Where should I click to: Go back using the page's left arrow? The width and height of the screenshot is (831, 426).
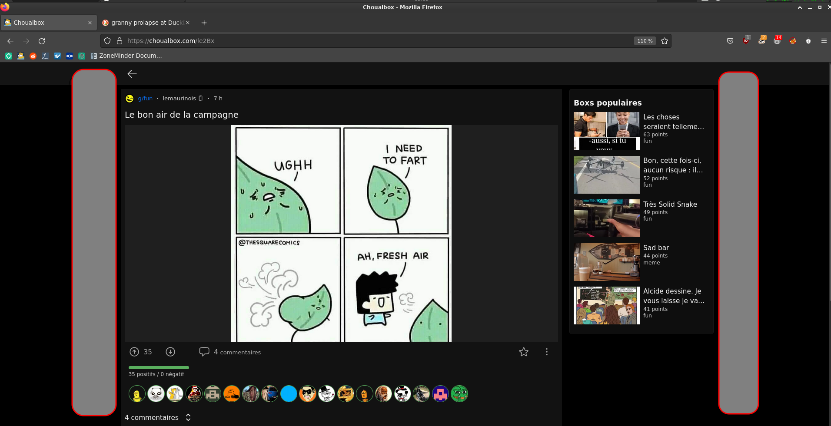pos(132,74)
